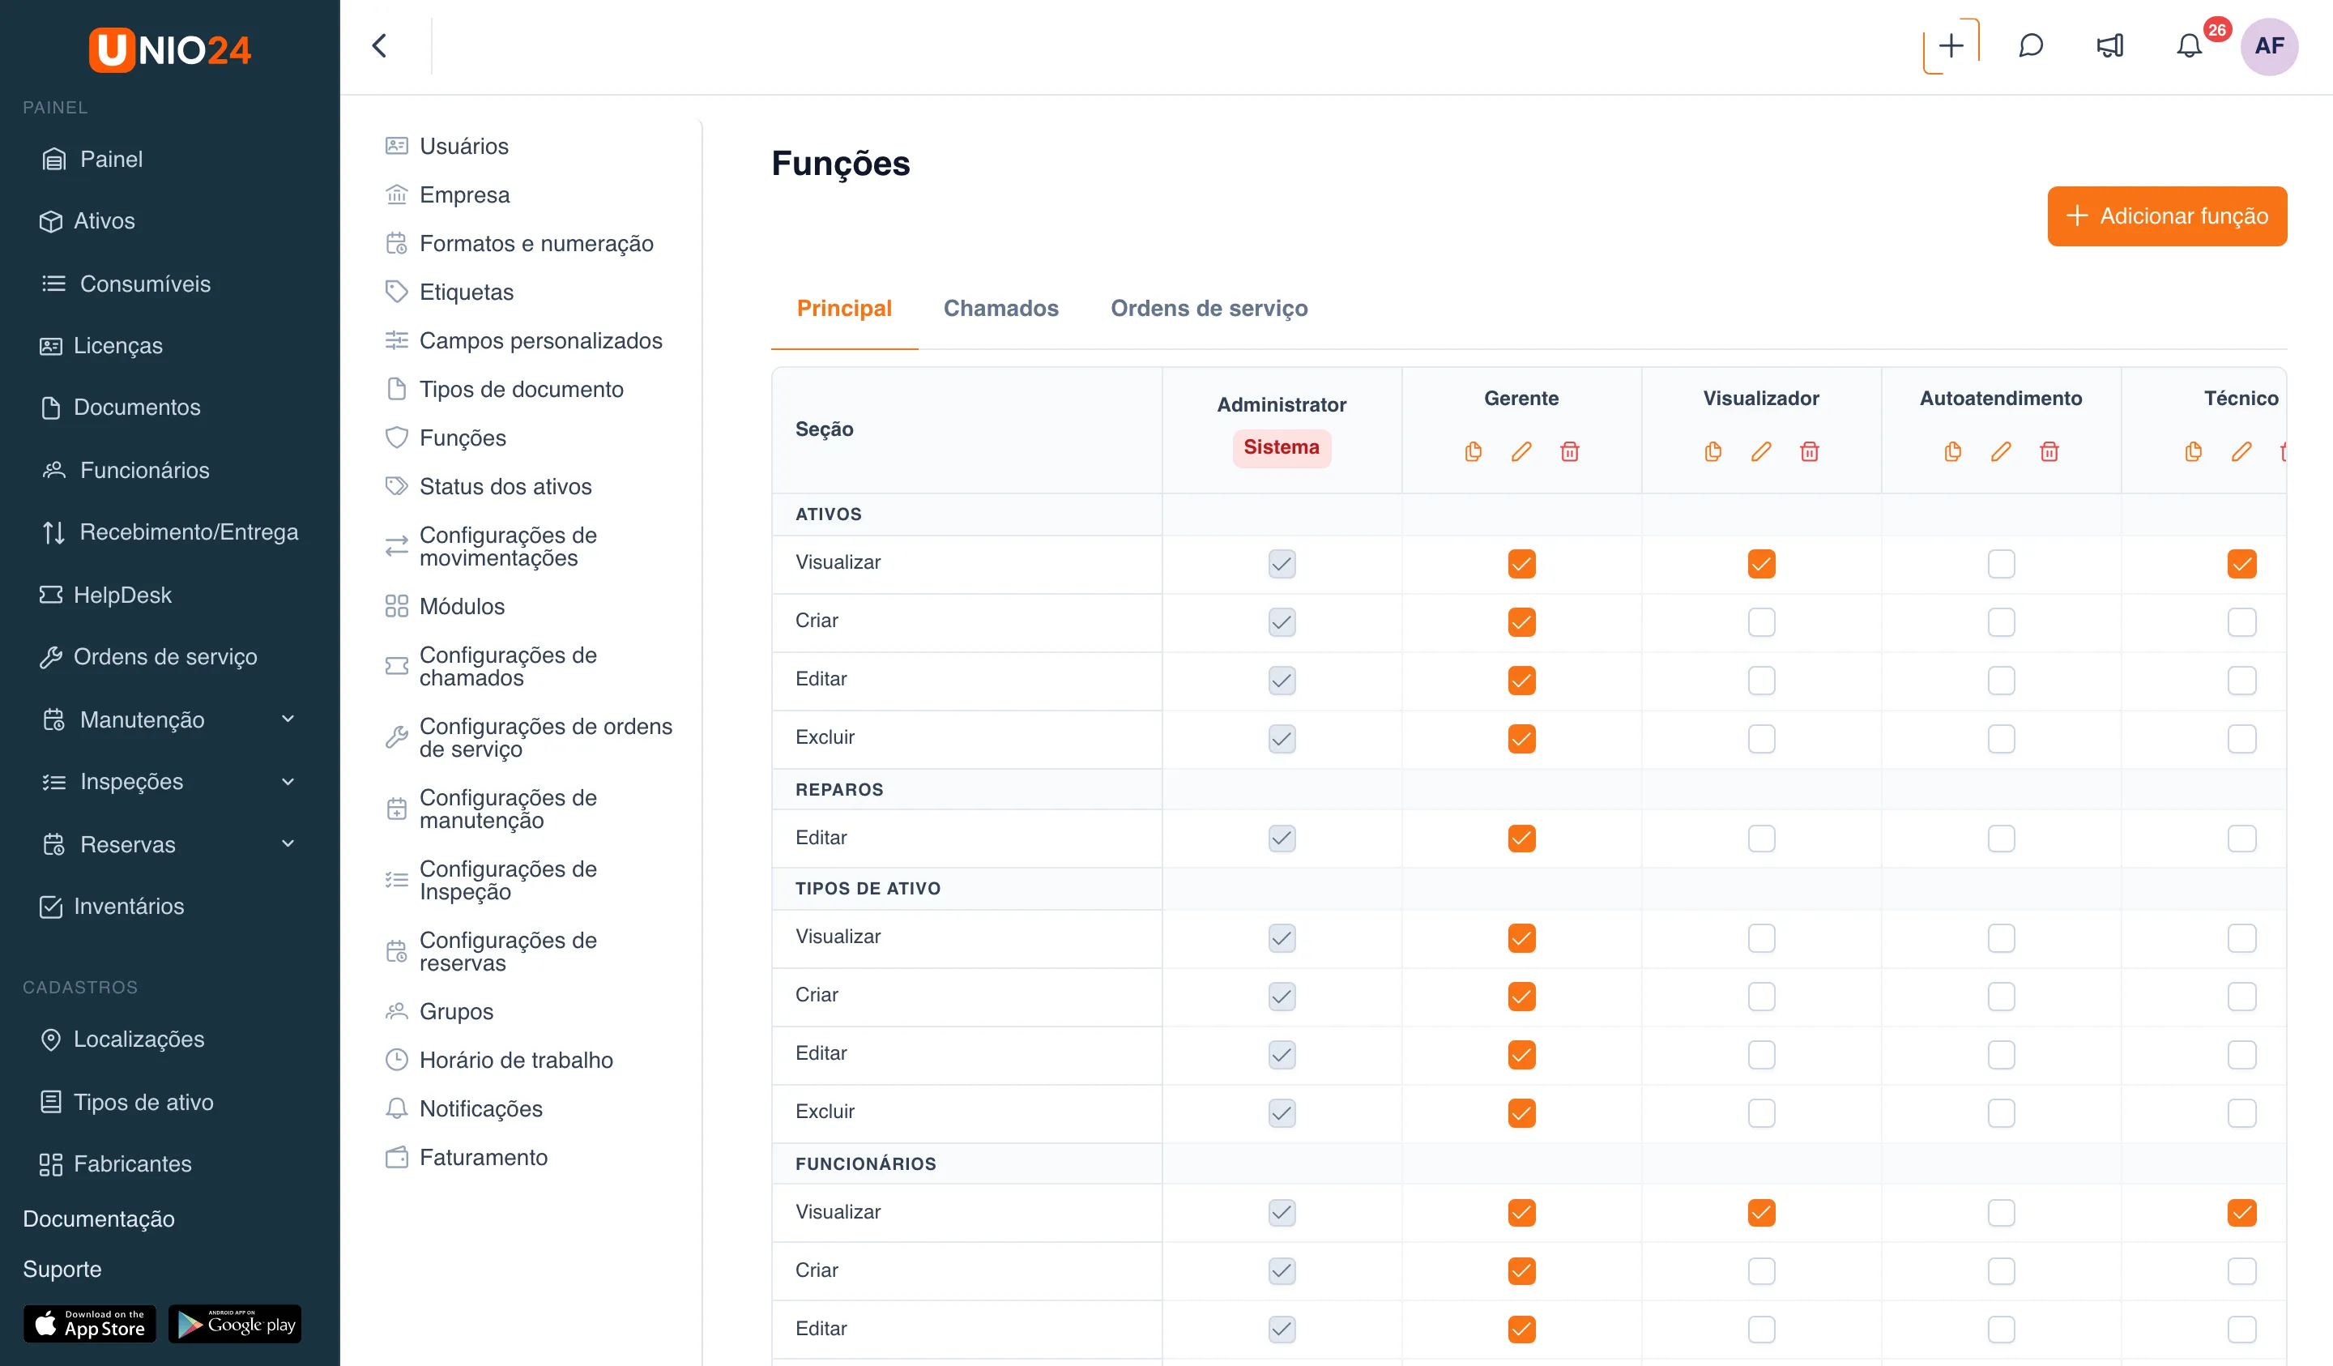This screenshot has width=2333, height=1366.
Task: Open the Documentação link in sidebar
Action: pyautogui.click(x=99, y=1219)
